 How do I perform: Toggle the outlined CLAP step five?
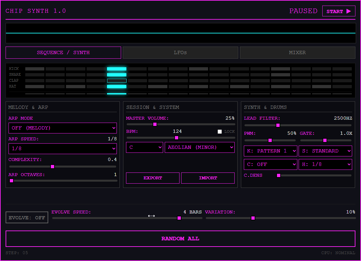click(117, 81)
